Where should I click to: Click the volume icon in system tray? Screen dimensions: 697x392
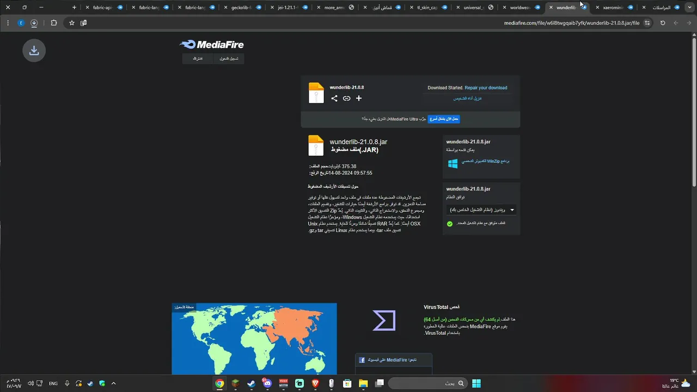click(x=30, y=383)
